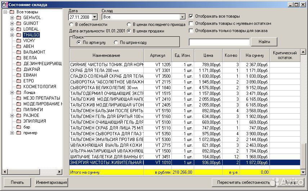
Task: Click the ВЕЛЛА folder icon
Action: tap(19, 58)
